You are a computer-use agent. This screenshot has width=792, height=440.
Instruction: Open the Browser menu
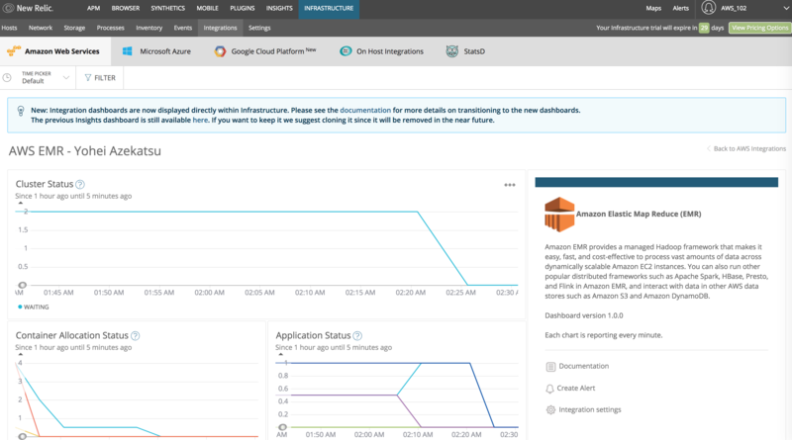(126, 8)
